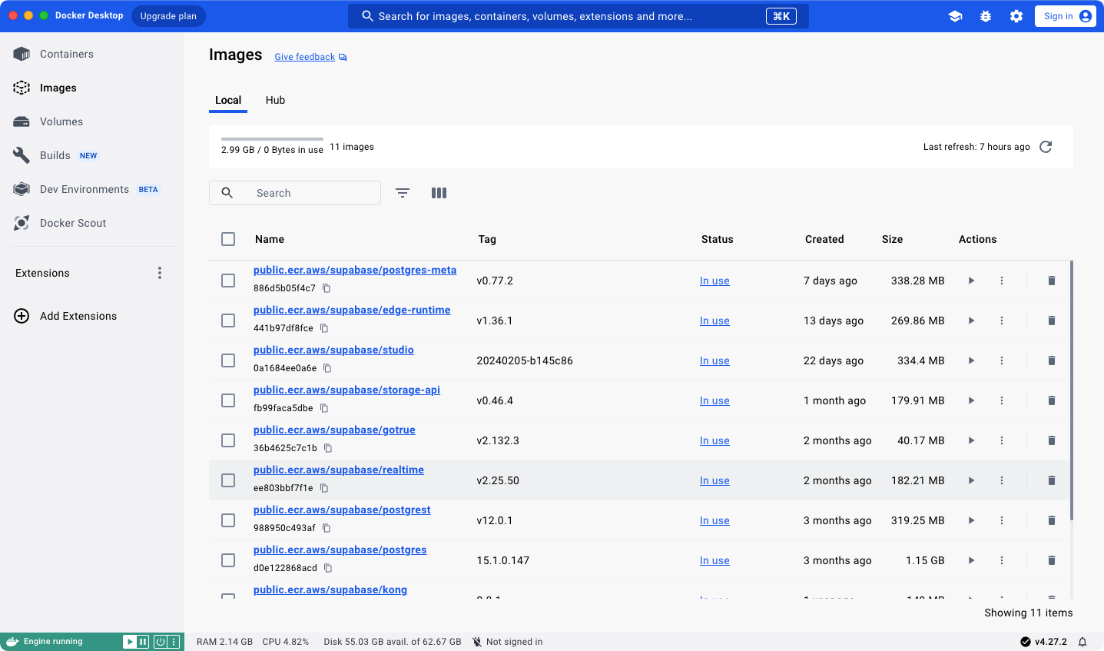Open the Settings gear icon
Screen dimensions: 1104x651
[x=1016, y=16]
